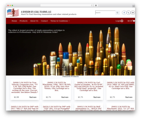
Task: Click the 'A Division of A Call to Arms, LLC' title
Action: click(36, 12)
